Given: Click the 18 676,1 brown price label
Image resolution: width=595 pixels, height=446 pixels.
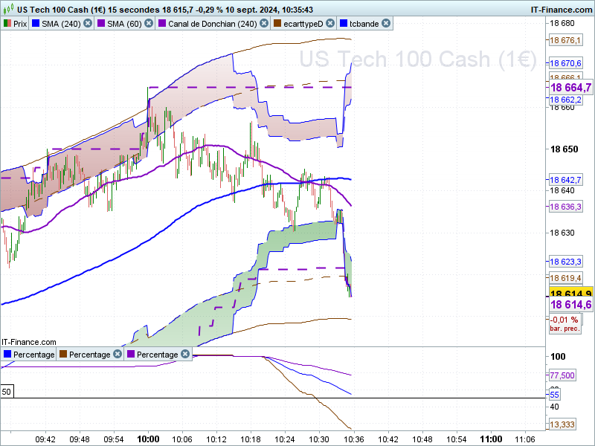Looking at the screenshot, I should (x=565, y=40).
